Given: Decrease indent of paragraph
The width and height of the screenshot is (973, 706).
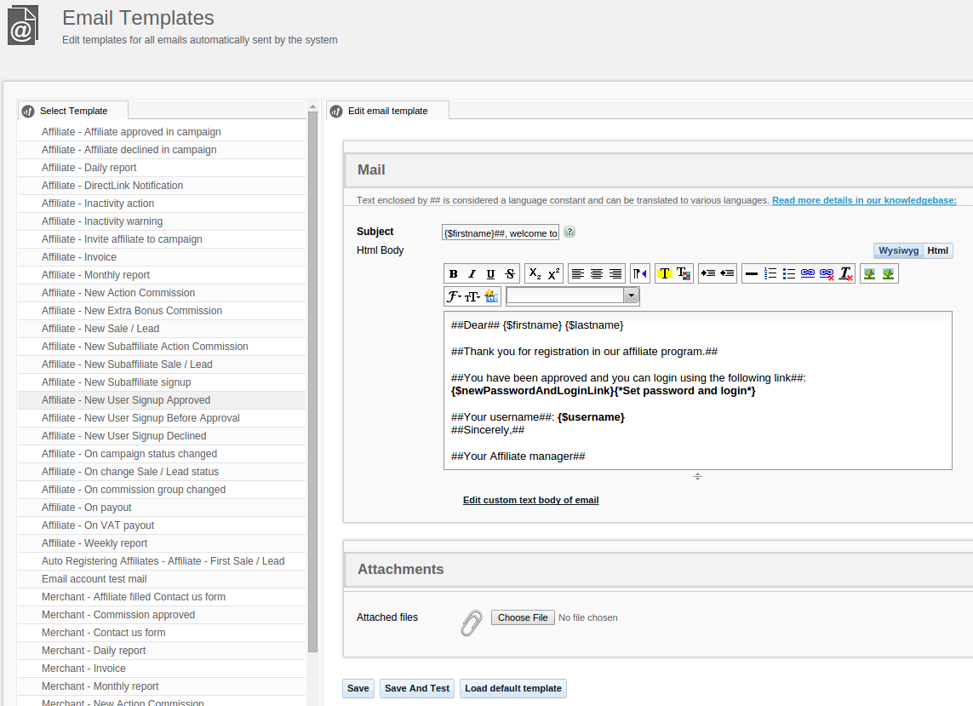Looking at the screenshot, I should pyautogui.click(x=727, y=274).
